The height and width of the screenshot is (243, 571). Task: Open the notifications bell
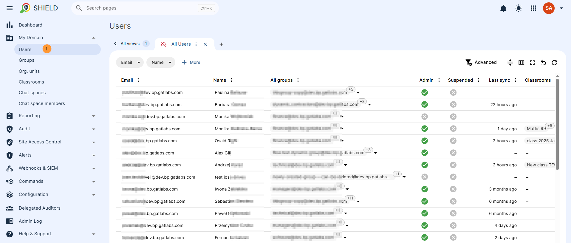pyautogui.click(x=503, y=8)
